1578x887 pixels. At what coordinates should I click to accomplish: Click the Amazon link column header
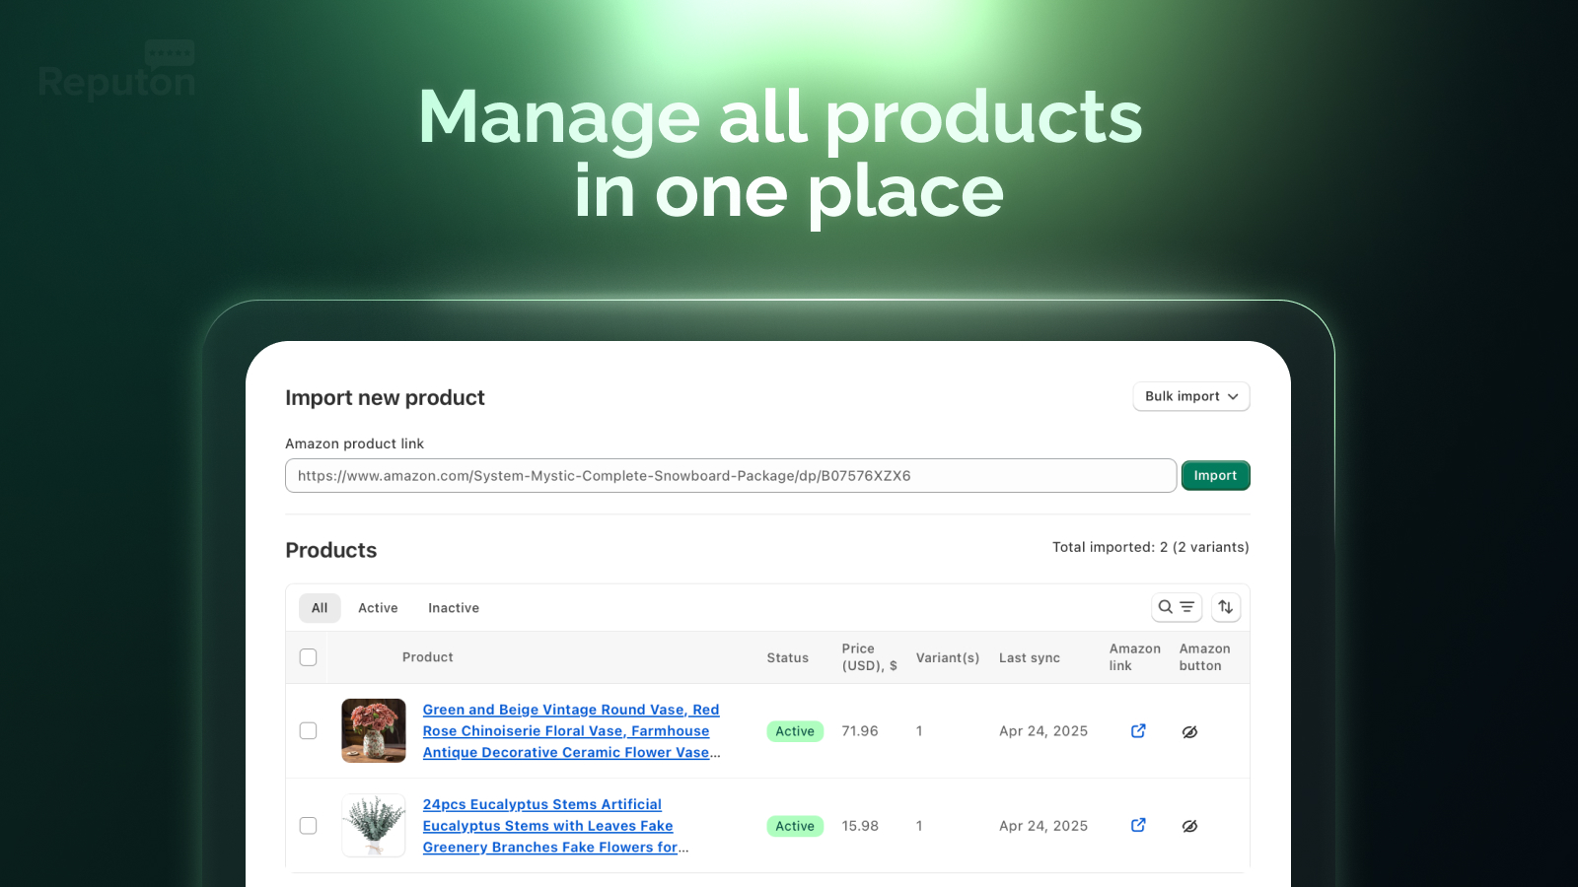coord(1135,657)
